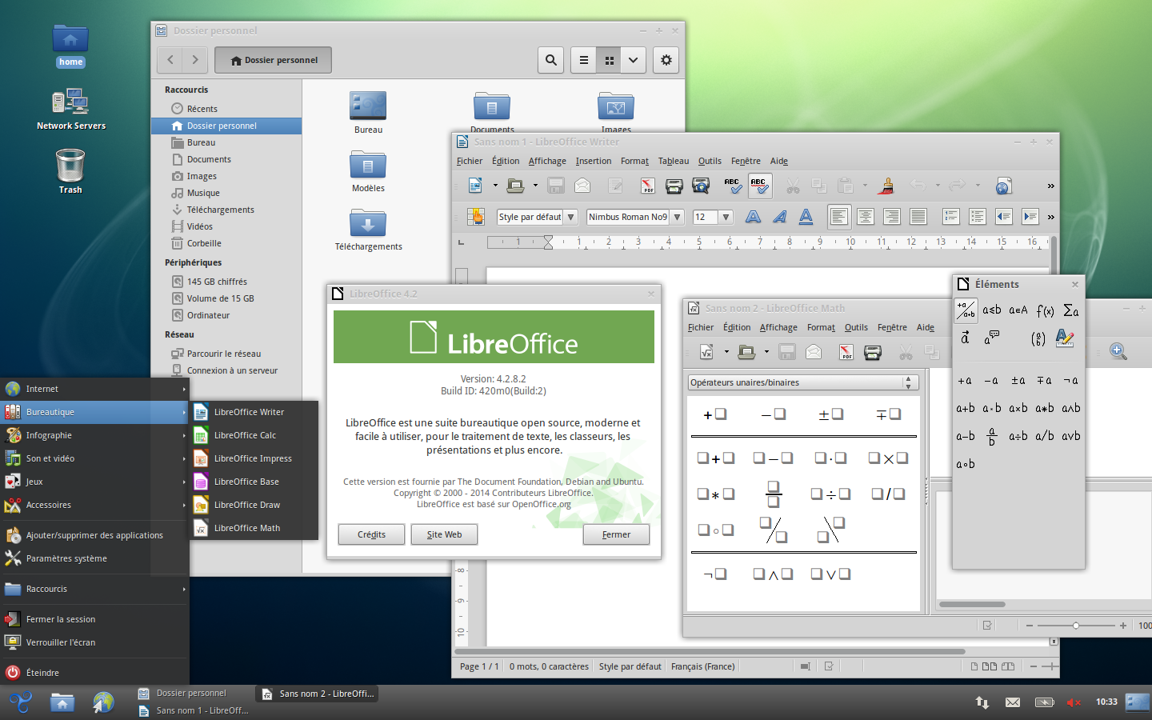This screenshot has width=1152, height=720.
Task: Insert the a÷b division element
Action: [1018, 436]
